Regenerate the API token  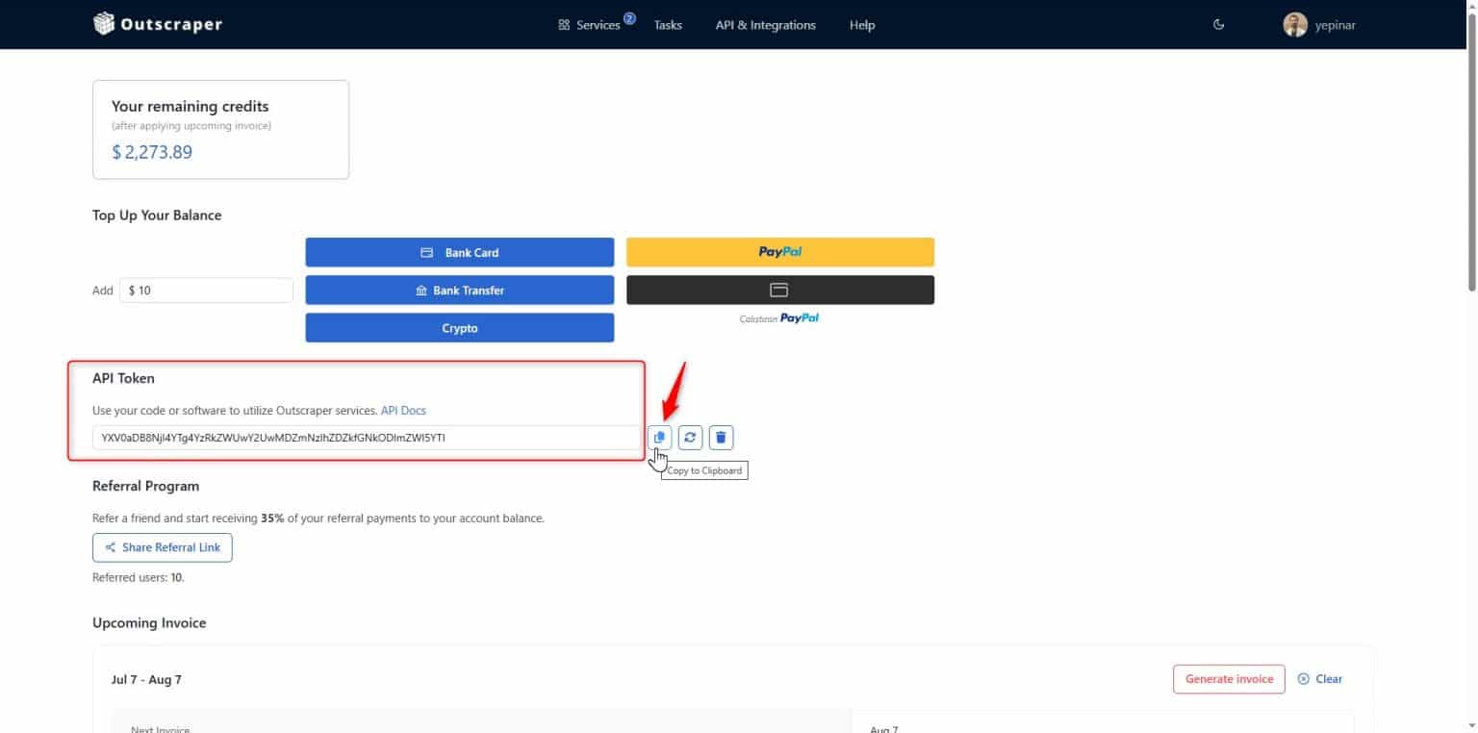(690, 438)
